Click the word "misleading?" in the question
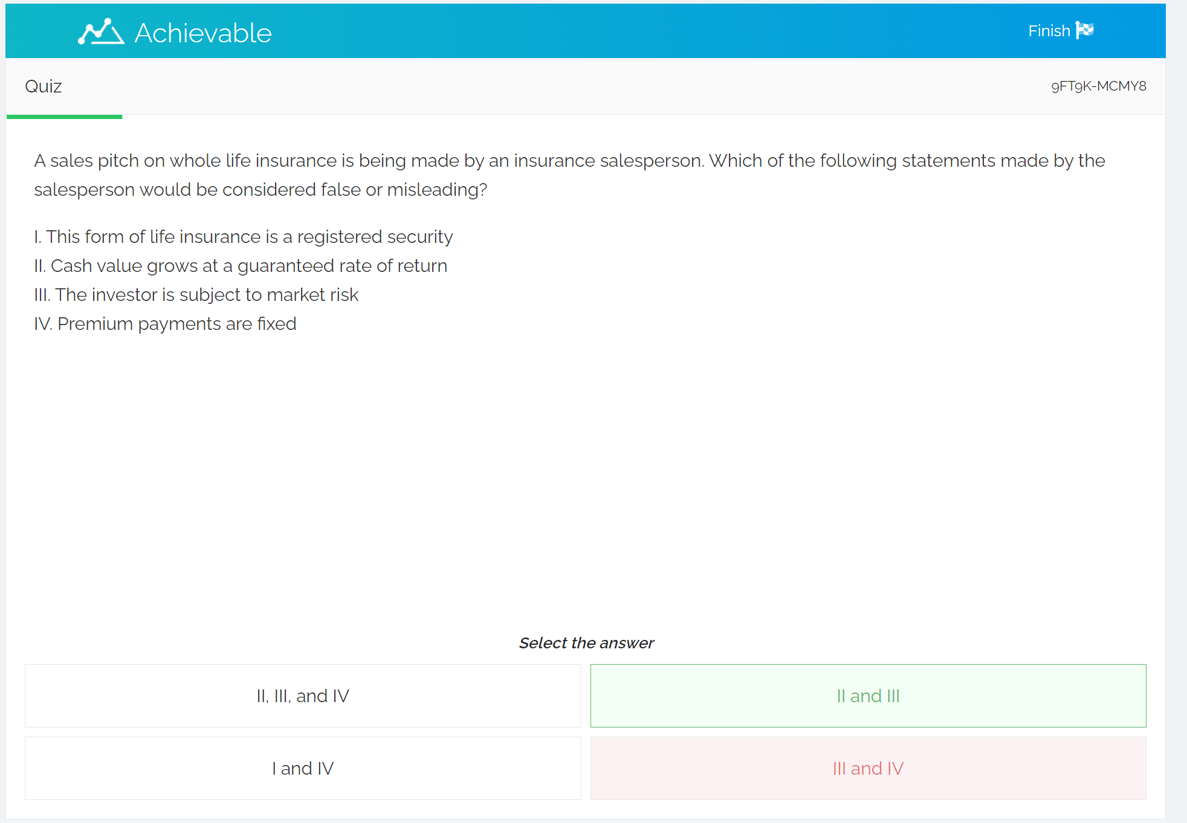Image resolution: width=1187 pixels, height=823 pixels. (x=437, y=190)
